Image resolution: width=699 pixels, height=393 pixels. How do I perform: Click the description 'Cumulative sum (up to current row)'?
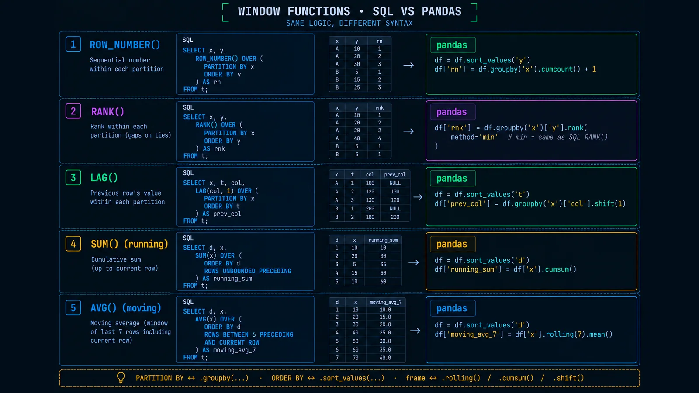[125, 264]
